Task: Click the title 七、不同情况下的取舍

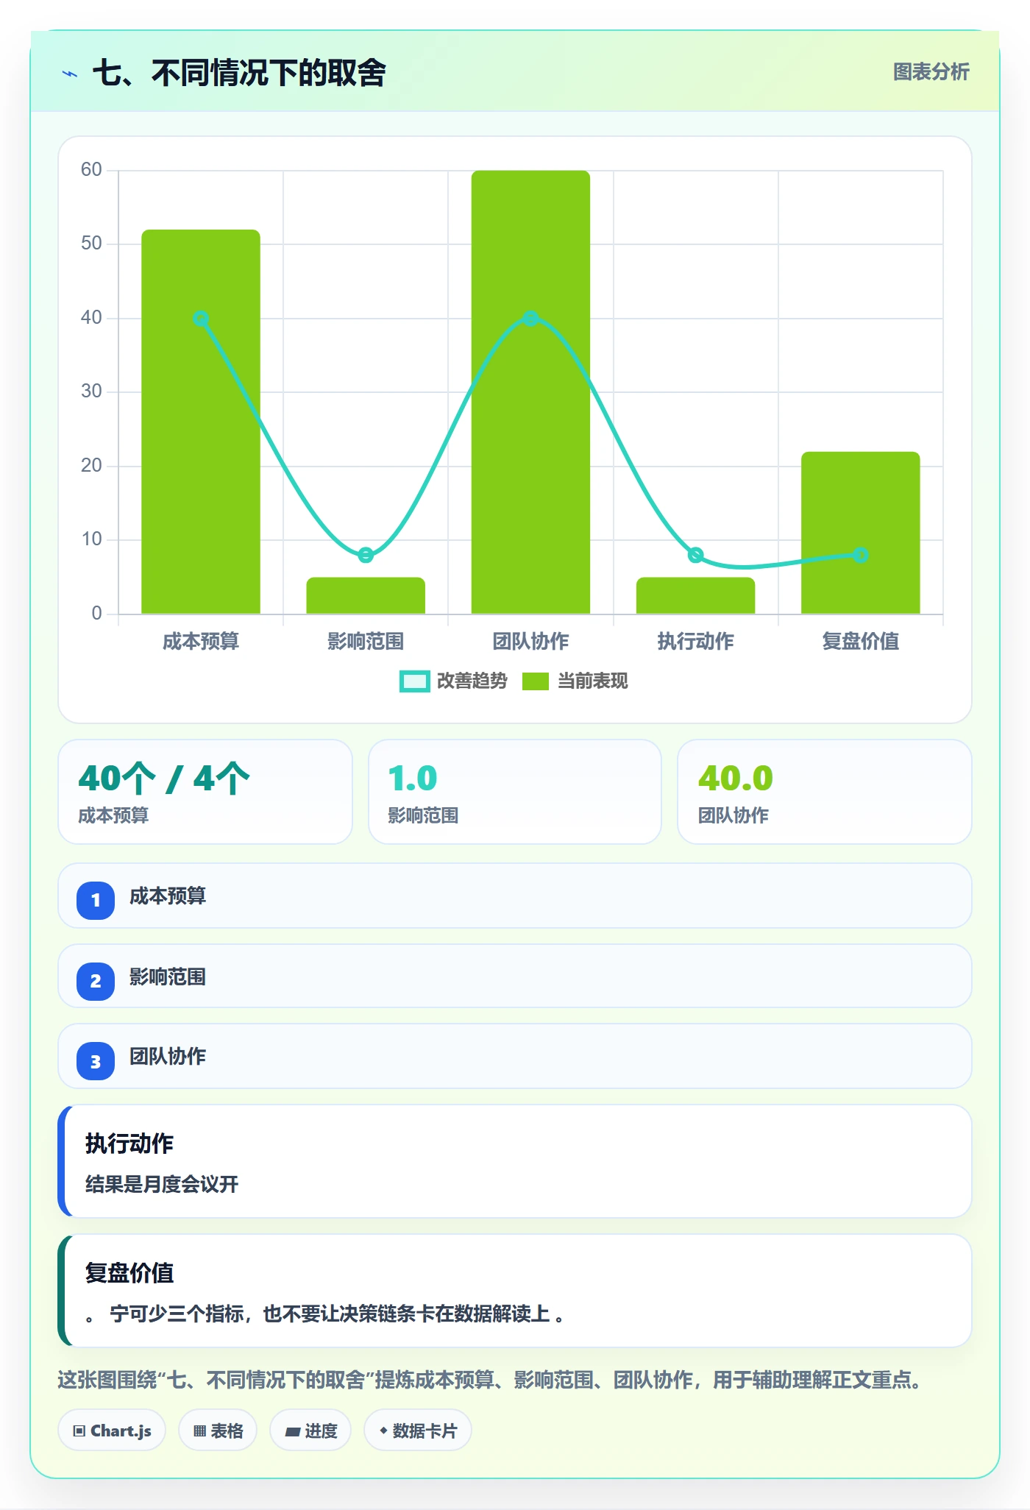Action: pos(239,73)
